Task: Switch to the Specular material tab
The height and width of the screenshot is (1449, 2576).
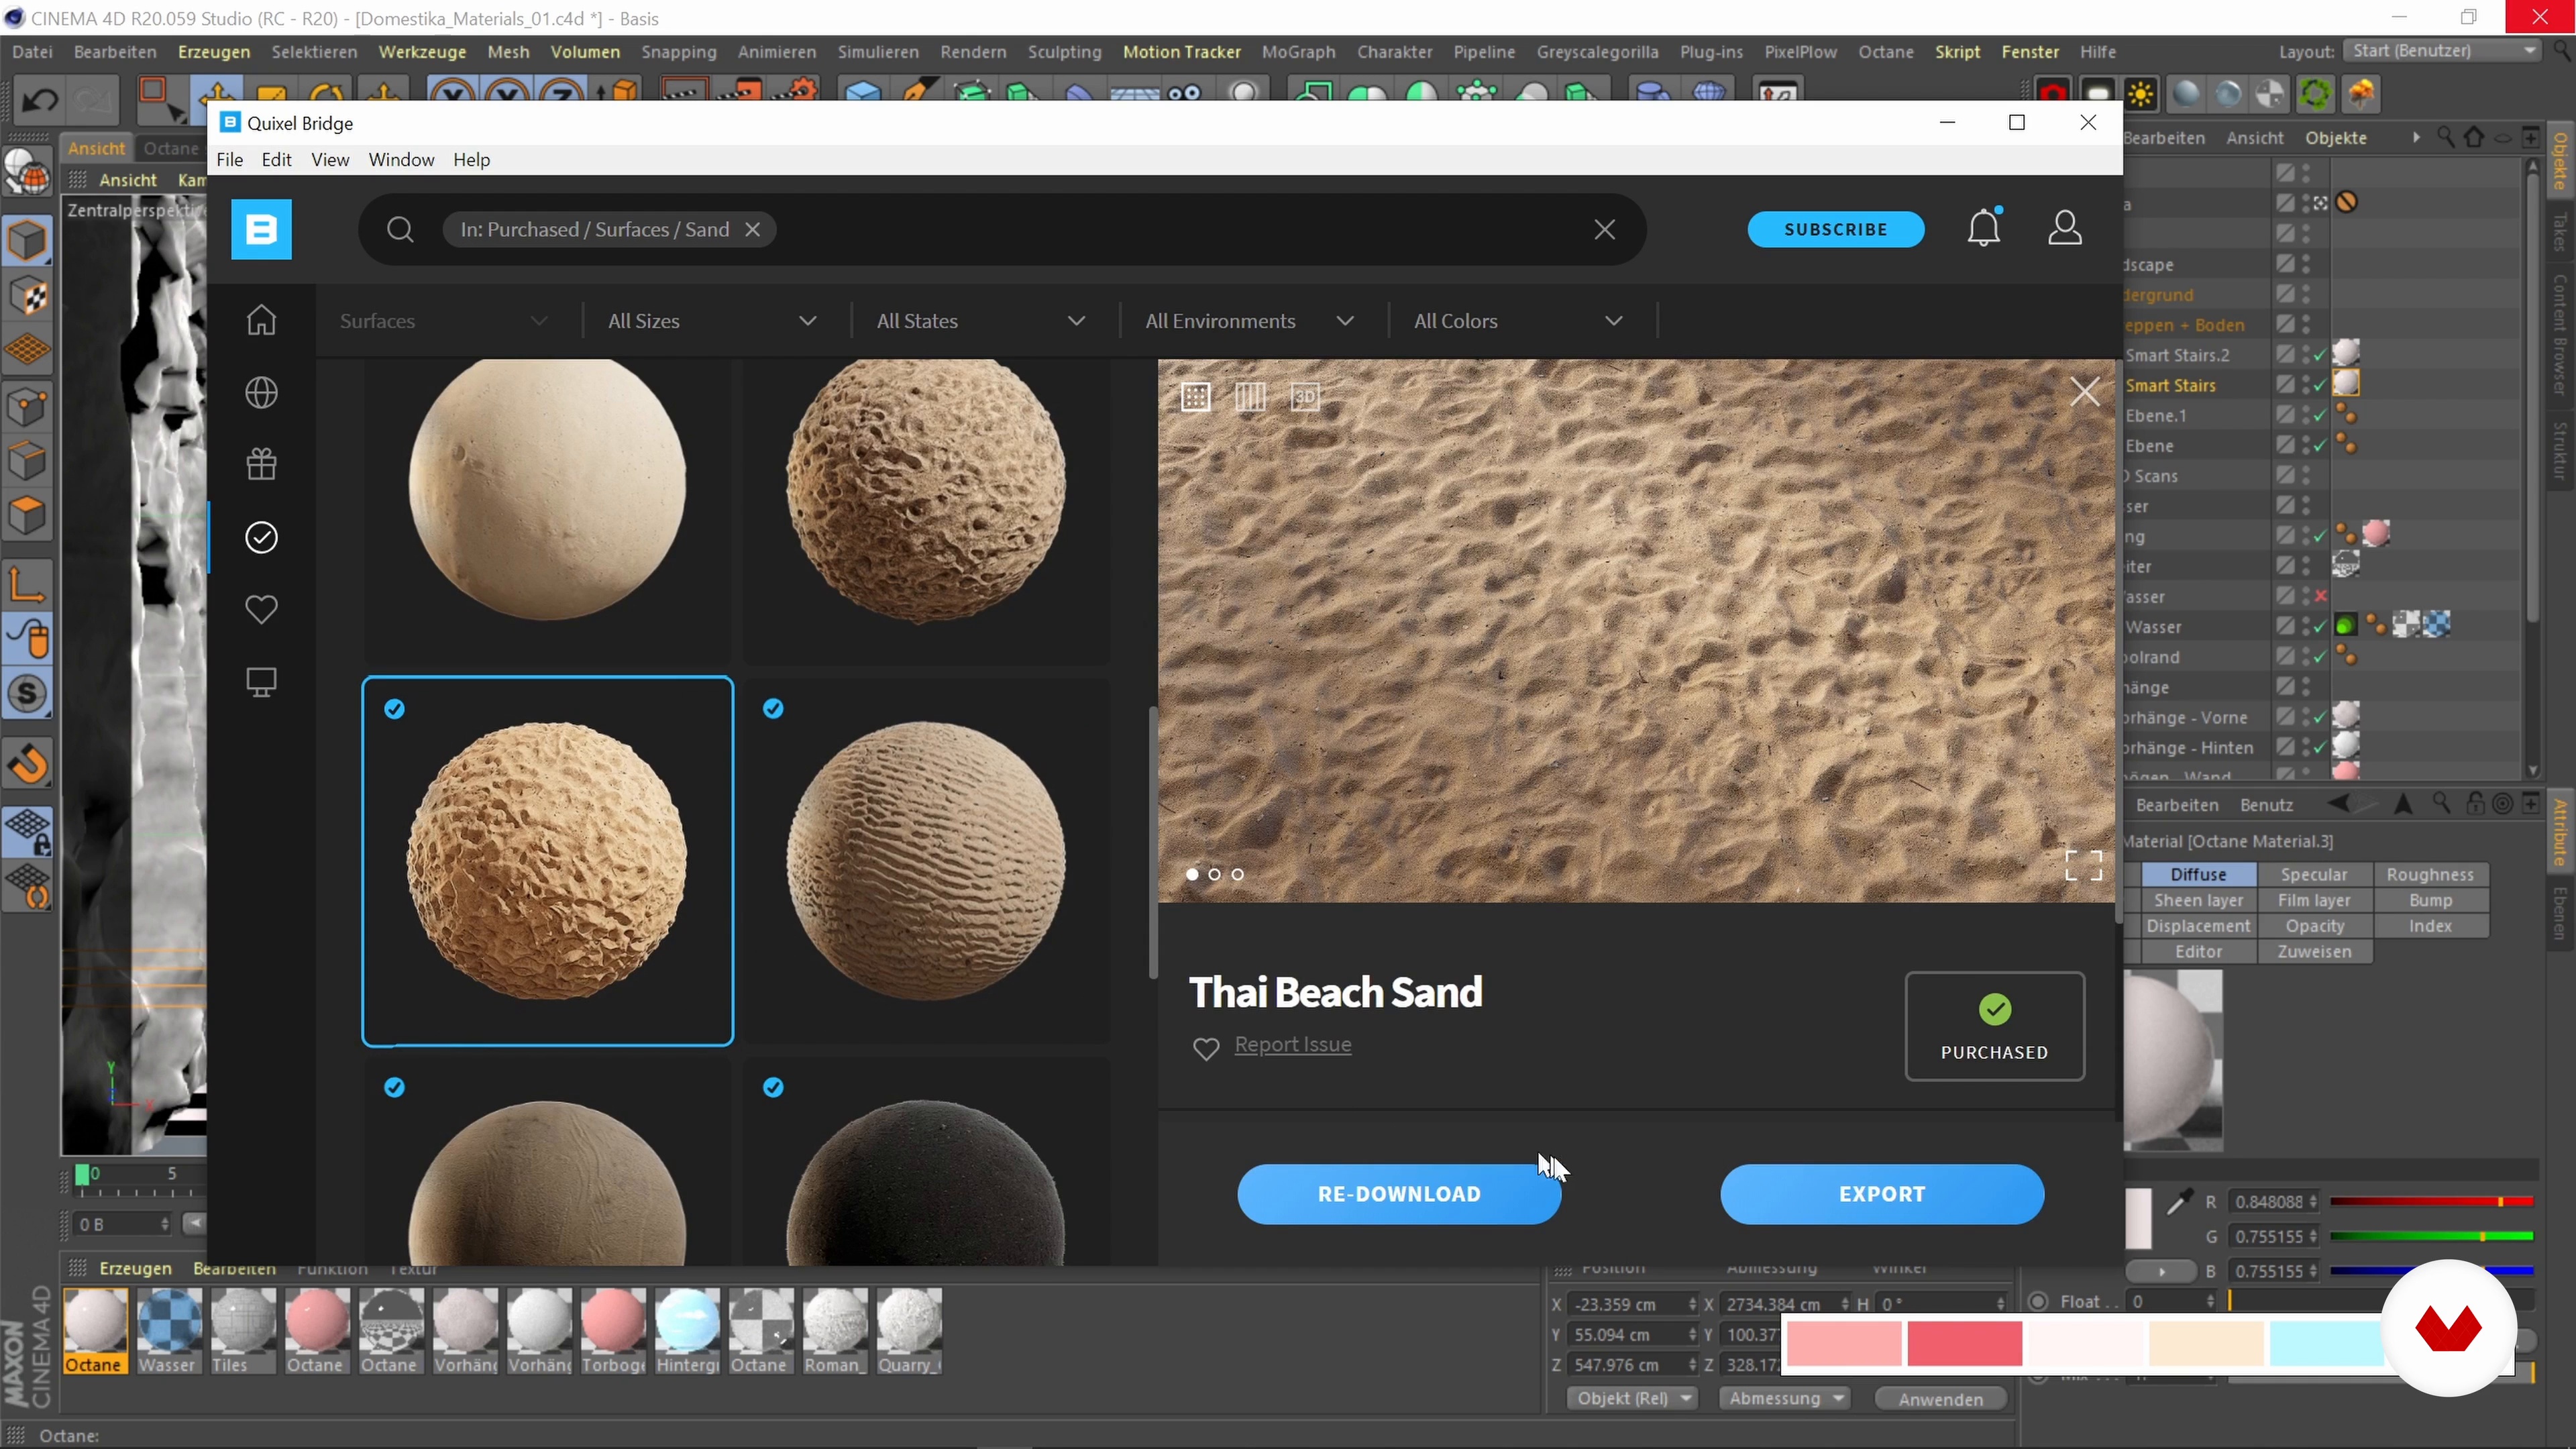Action: 2314,874
